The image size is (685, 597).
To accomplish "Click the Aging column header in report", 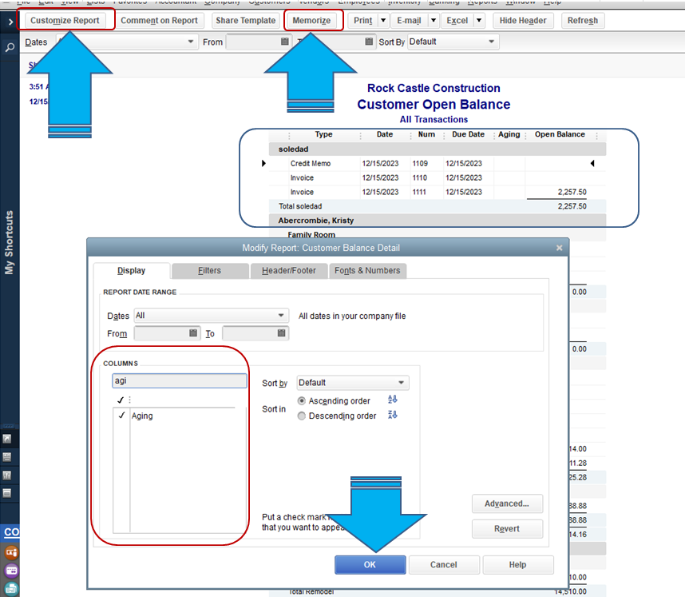I will [x=509, y=134].
